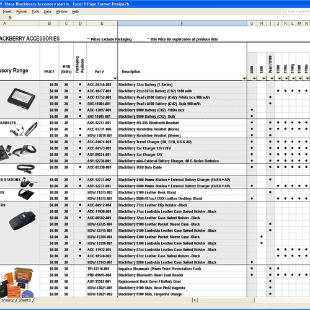Open the Insert menu

pyautogui.click(x=7, y=12)
